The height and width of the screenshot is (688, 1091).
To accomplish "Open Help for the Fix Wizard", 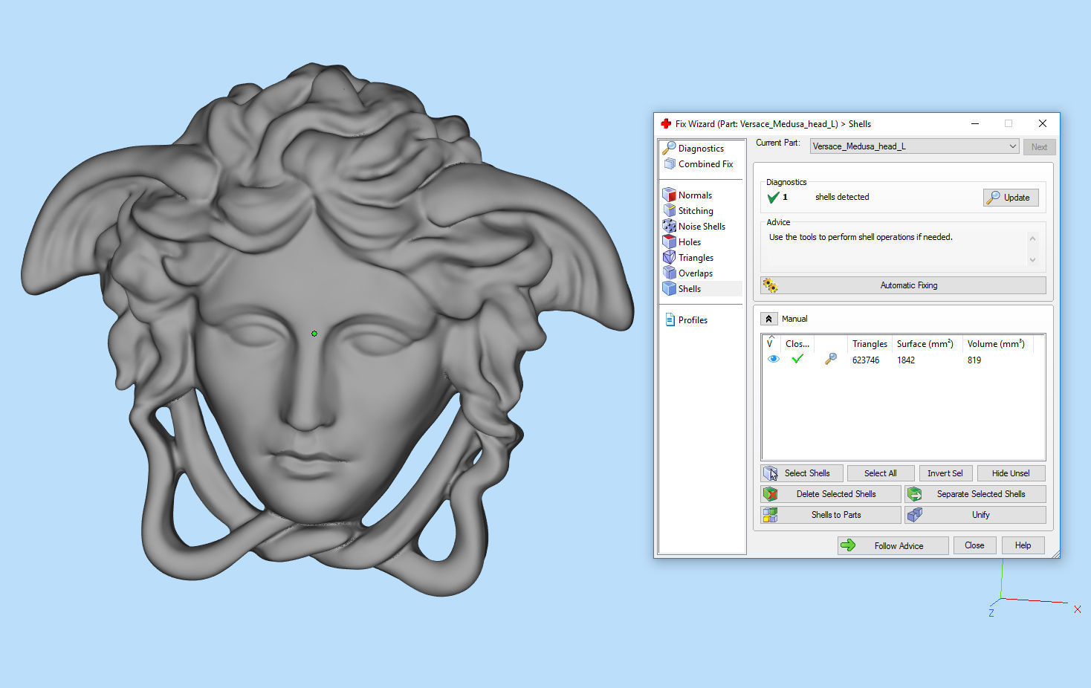I will click(1023, 545).
